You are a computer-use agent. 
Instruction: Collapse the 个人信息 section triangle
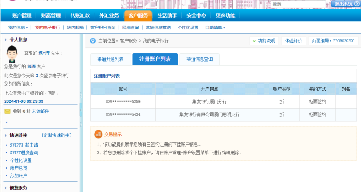tap(6, 40)
